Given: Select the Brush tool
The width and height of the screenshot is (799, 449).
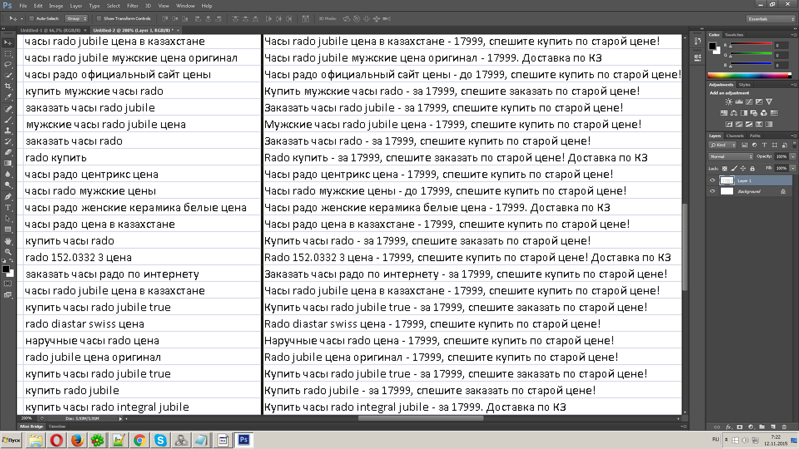Looking at the screenshot, I should (8, 120).
